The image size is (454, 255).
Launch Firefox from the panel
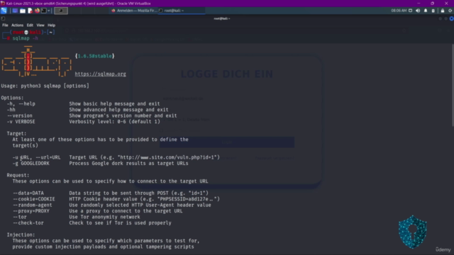(x=37, y=11)
